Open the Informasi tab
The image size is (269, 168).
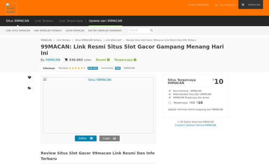49,68
